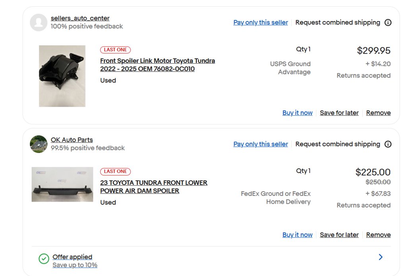The image size is (407, 276).
Task: Pay only the OK Auto Parts seller
Action: [x=261, y=144]
